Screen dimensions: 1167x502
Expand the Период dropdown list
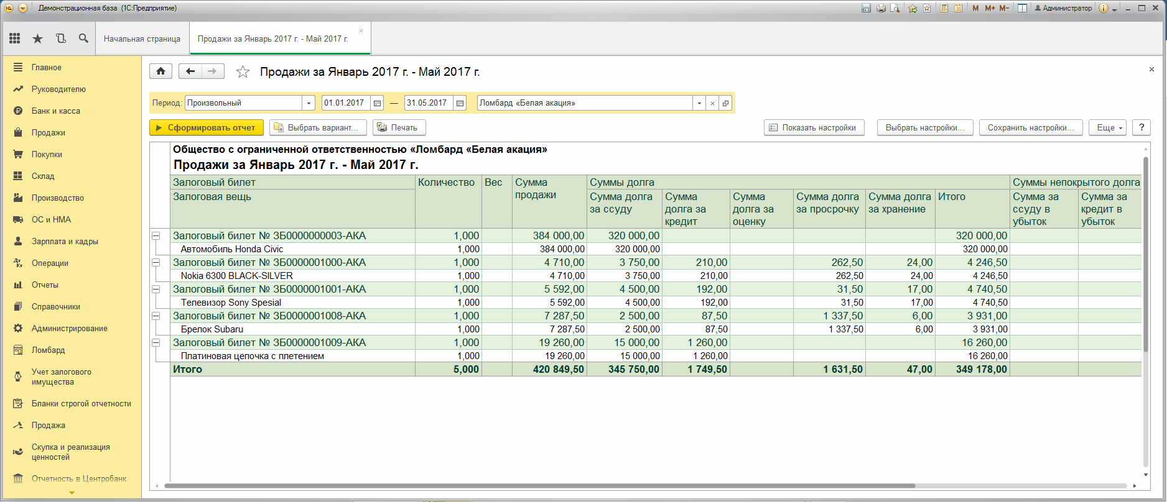tap(309, 103)
